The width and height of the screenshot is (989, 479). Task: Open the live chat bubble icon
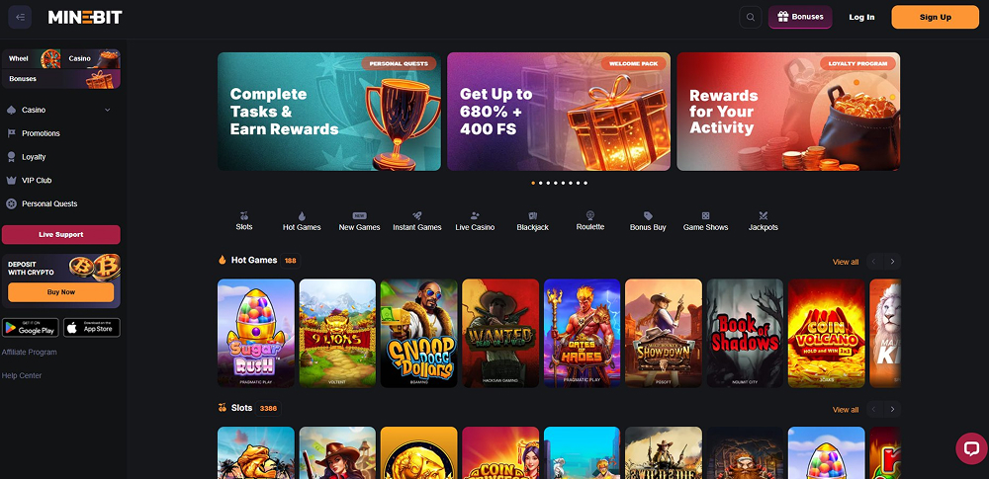[971, 448]
